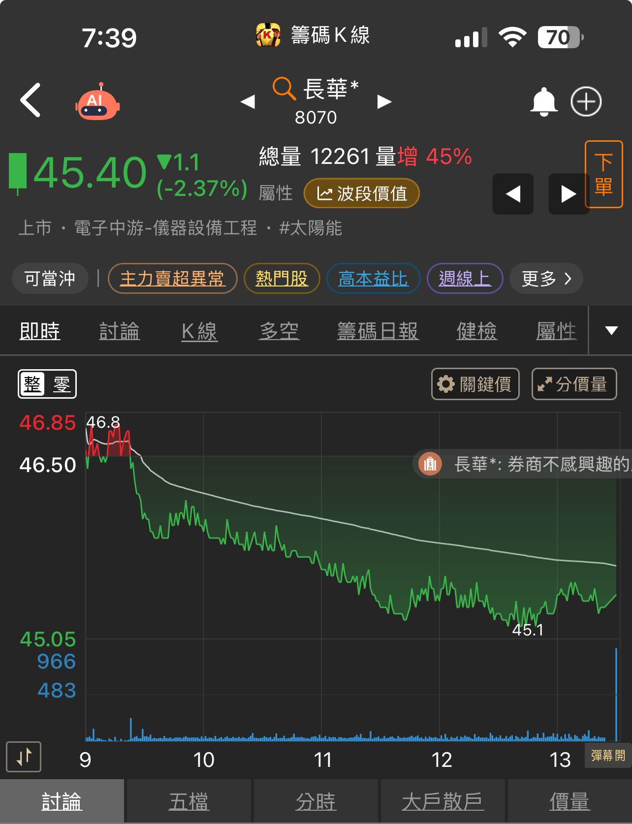Switch to the 多空 tab
The width and height of the screenshot is (632, 824).
[x=279, y=331]
